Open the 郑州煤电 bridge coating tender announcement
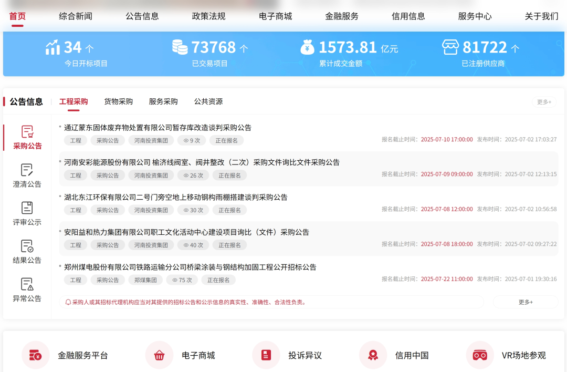567x372 pixels. pyautogui.click(x=190, y=267)
